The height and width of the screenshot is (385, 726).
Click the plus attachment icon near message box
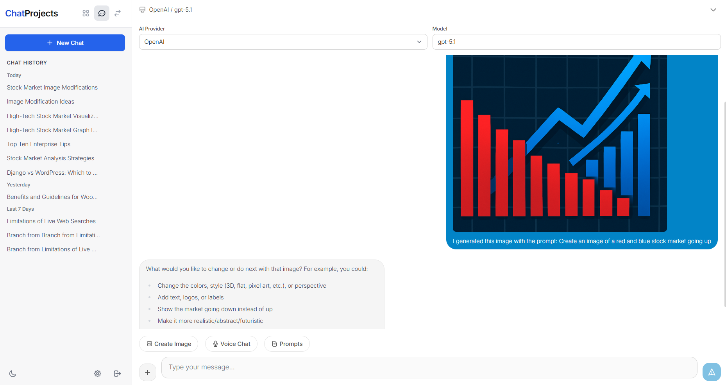(147, 372)
